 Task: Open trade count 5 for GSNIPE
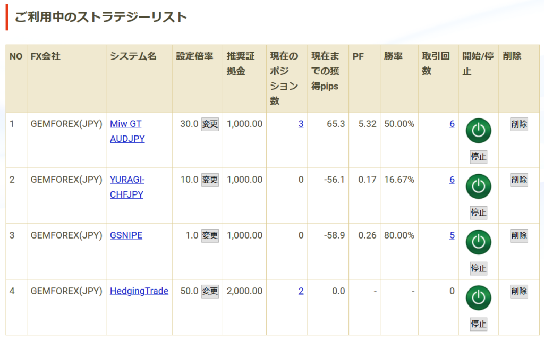coord(452,235)
